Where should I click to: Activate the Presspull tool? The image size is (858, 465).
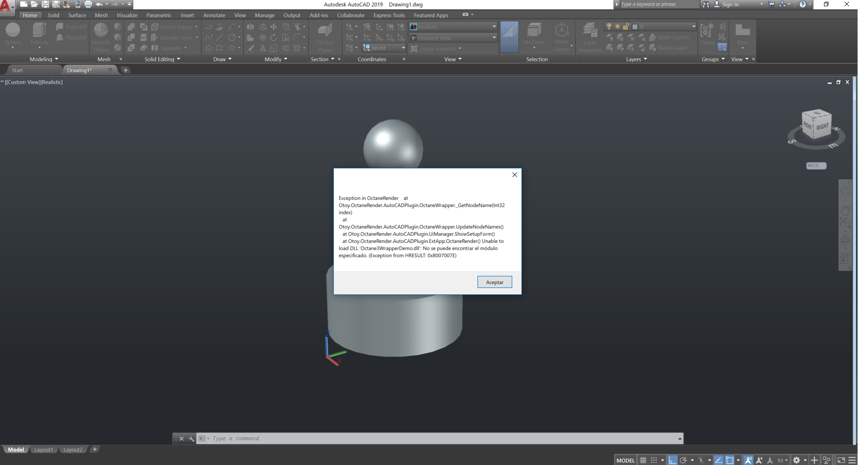click(71, 38)
